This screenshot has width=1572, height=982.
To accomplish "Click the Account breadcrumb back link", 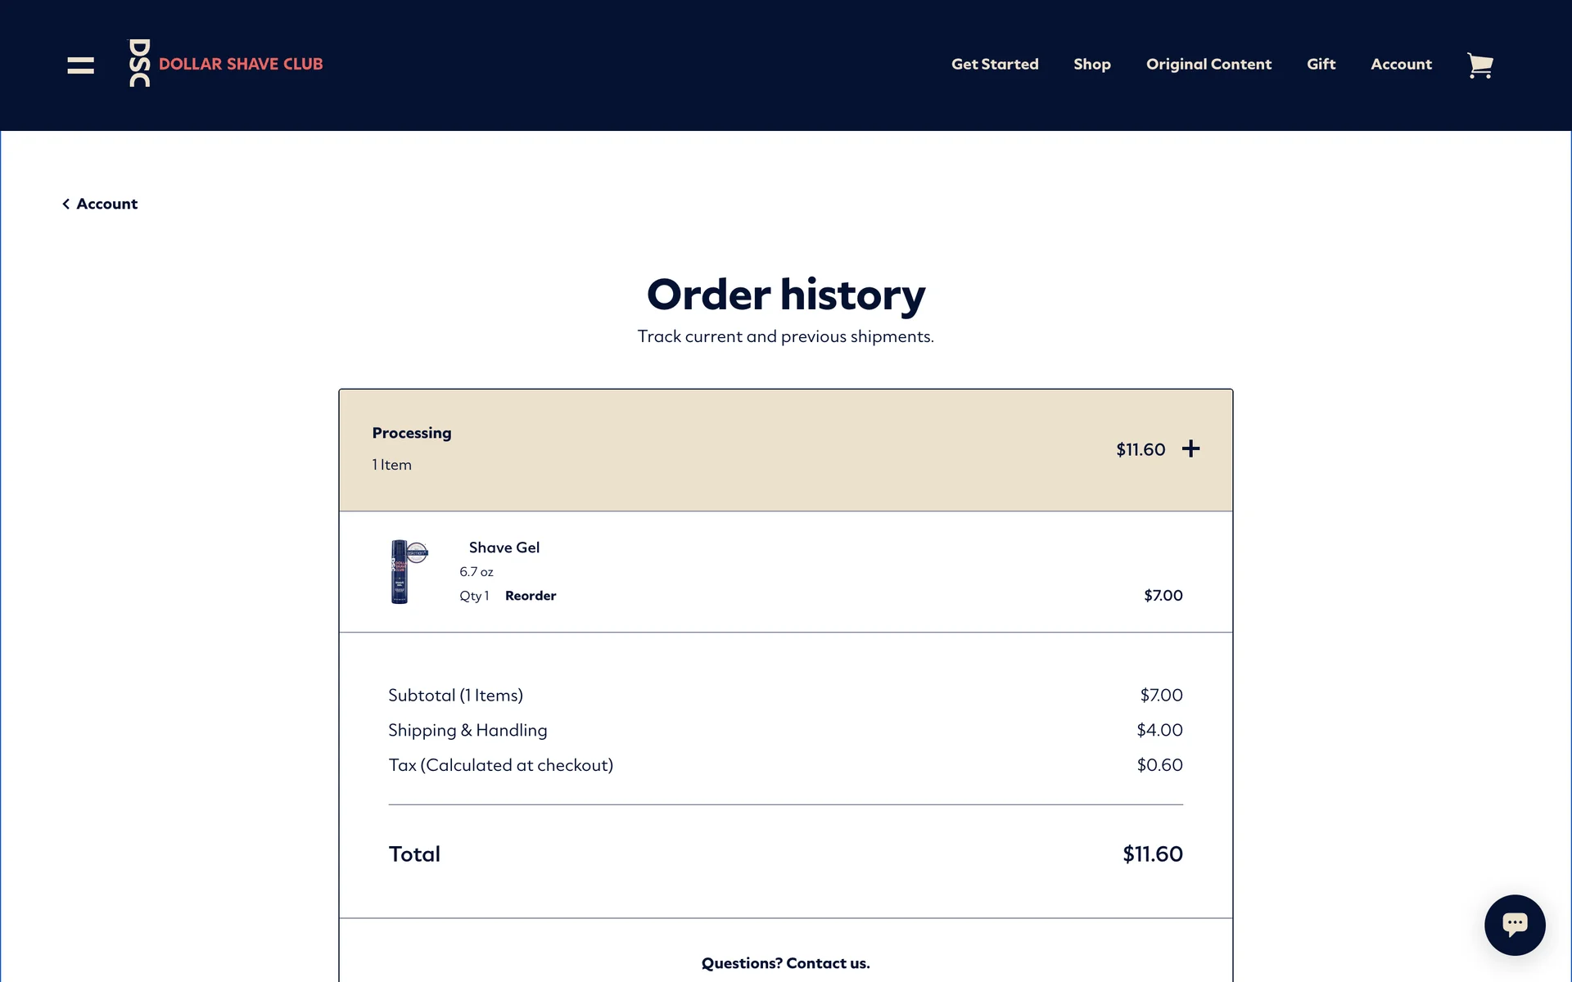I will pos(106,204).
